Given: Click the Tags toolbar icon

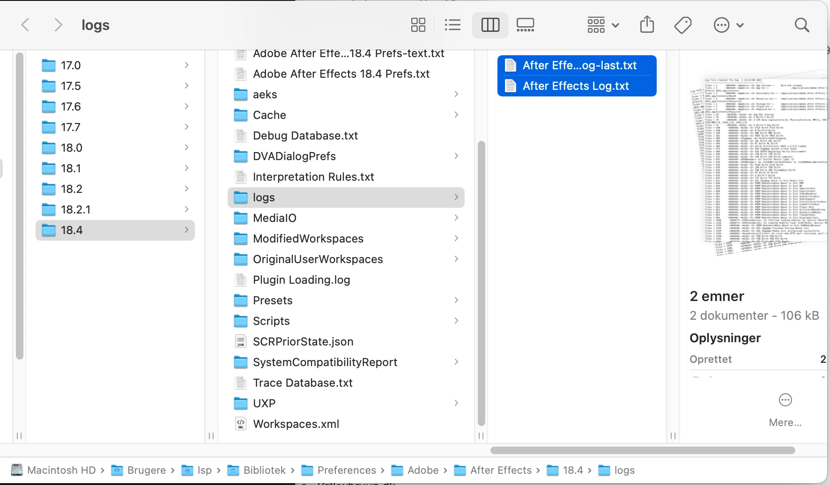Looking at the screenshot, I should (x=683, y=25).
